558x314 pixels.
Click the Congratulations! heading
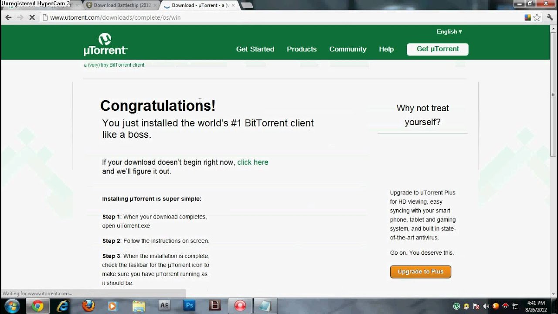pyautogui.click(x=158, y=106)
